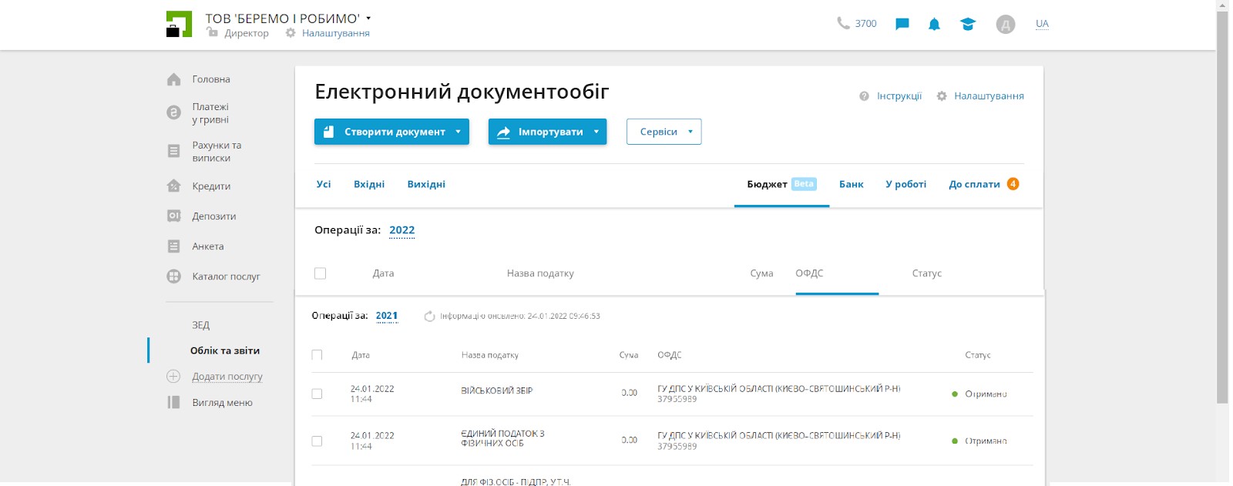The height and width of the screenshot is (486, 1233).
Task: Click the Кредити sidebar icon
Action: click(174, 186)
